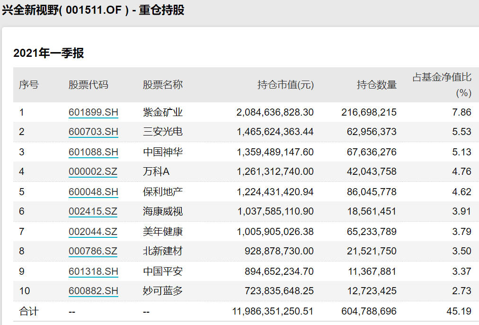
Task: Select stock name 中国神华
Action: pos(162,152)
